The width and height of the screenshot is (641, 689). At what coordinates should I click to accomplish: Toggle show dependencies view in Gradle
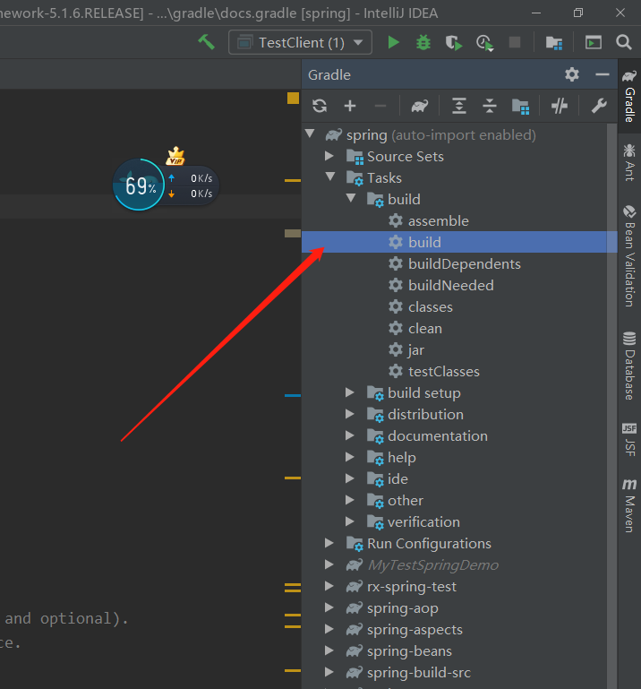coord(520,107)
